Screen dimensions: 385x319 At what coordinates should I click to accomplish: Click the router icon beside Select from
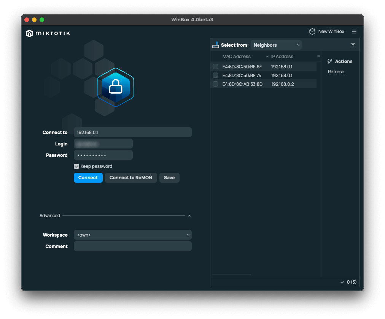click(216, 45)
